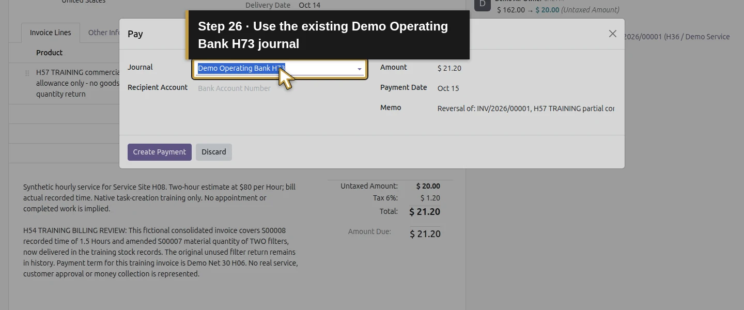The height and width of the screenshot is (310, 744).
Task: Click the Amount Due $ 21.20 value
Action: click(x=425, y=234)
